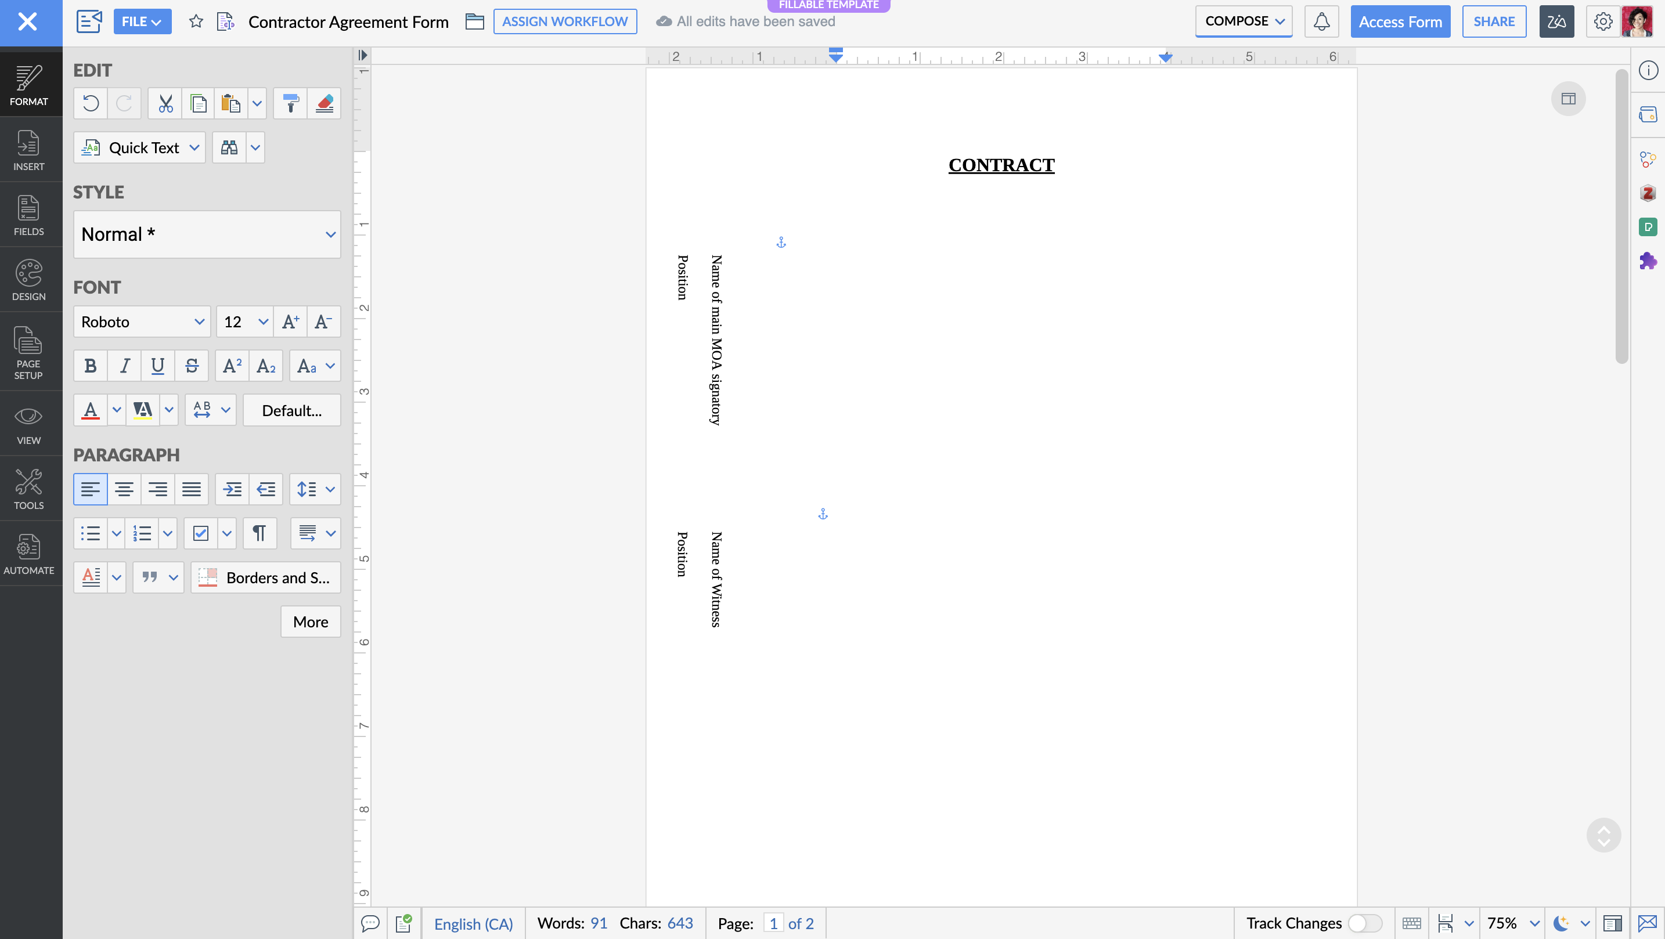Image resolution: width=1665 pixels, height=939 pixels.
Task: Click the Increase Indent icon
Action: [x=232, y=489]
